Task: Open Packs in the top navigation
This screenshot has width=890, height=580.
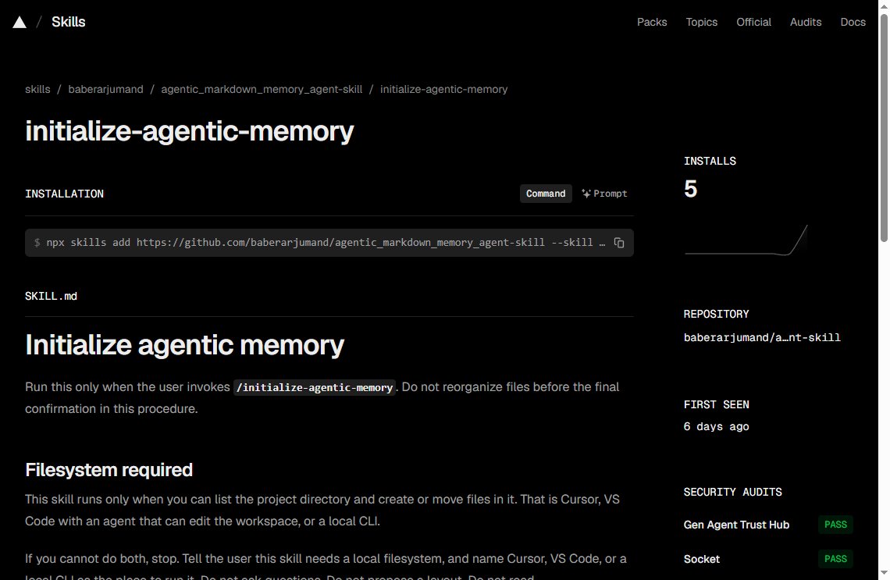Action: click(x=652, y=22)
